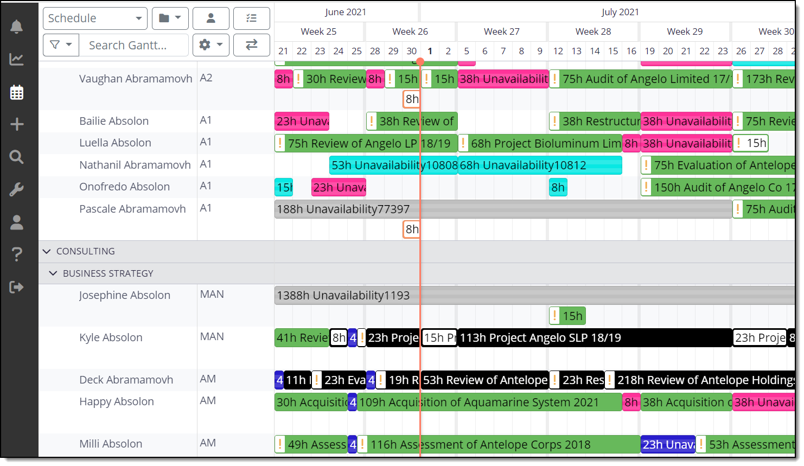
Task: Open 218h Review of Antelope Holdings task
Action: click(x=700, y=380)
